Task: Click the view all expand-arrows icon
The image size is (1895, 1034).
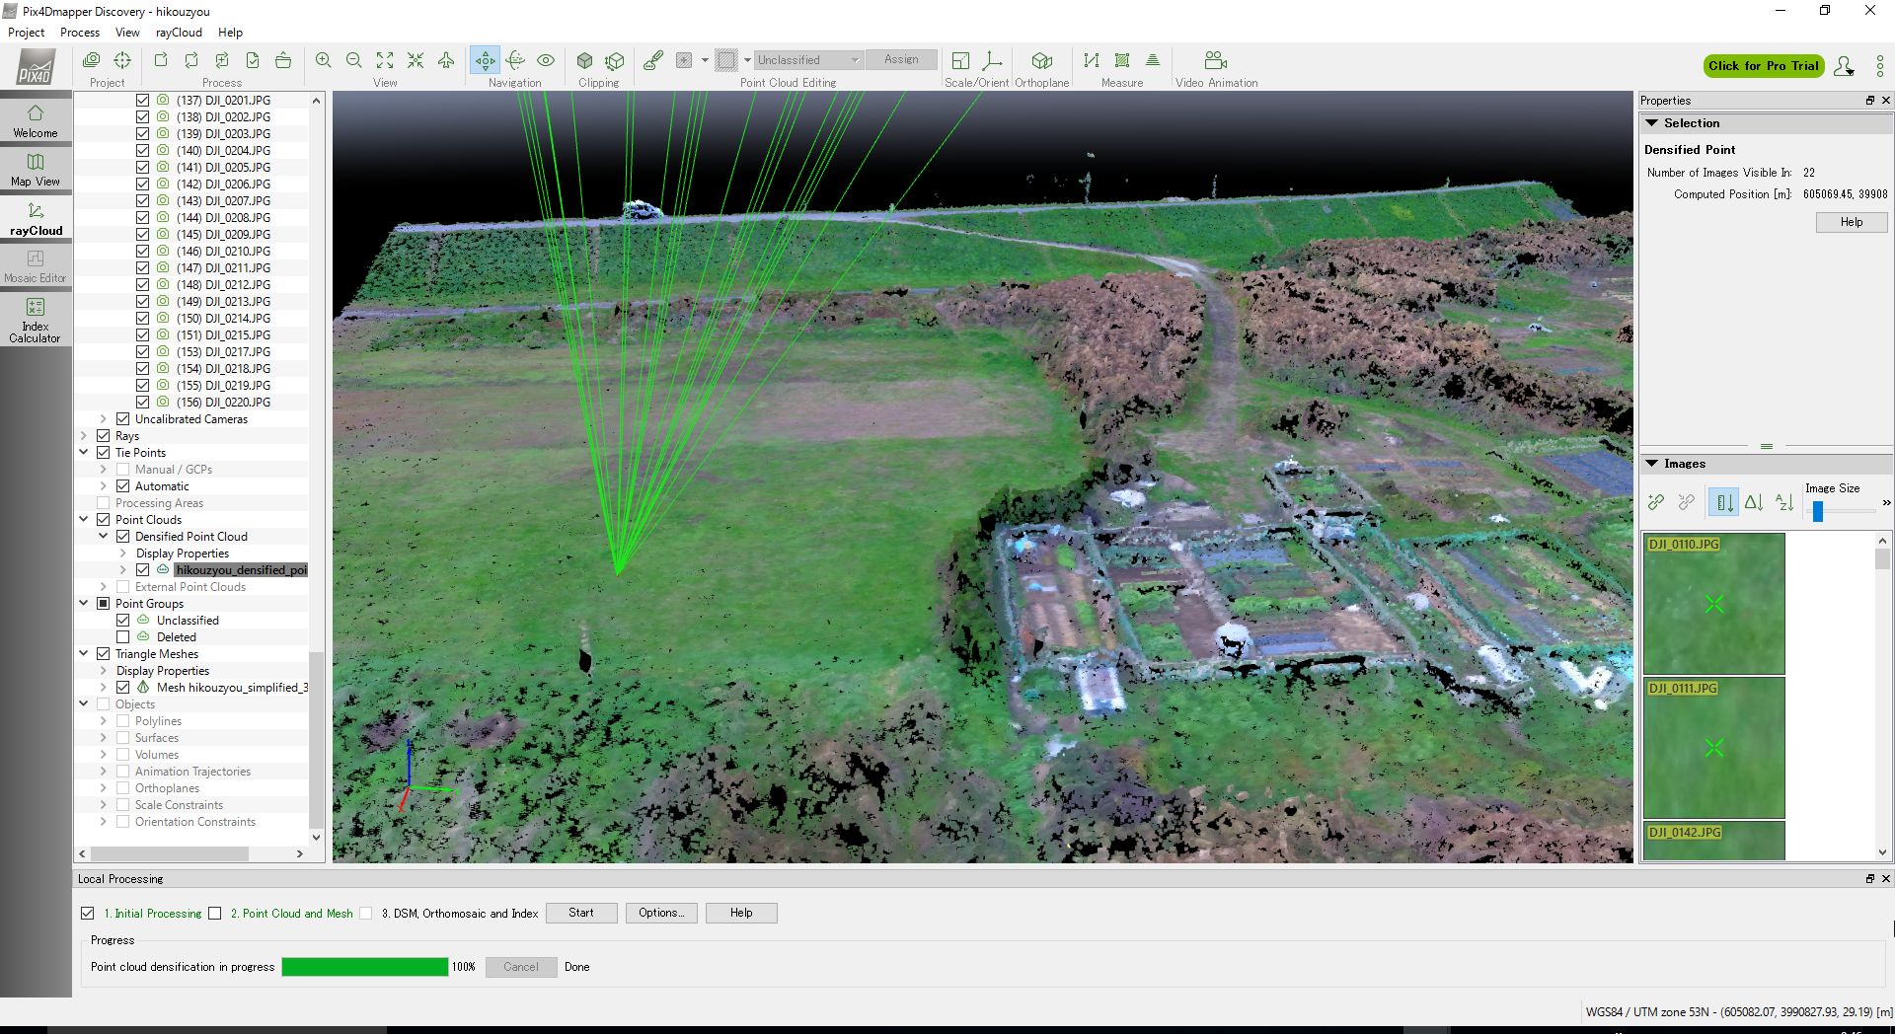Action: pos(385,60)
